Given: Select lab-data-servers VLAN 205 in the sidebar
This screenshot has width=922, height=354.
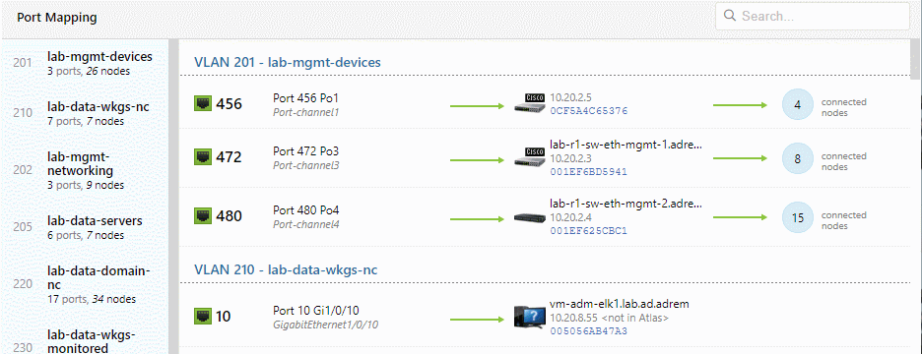Looking at the screenshot, I should (86, 228).
